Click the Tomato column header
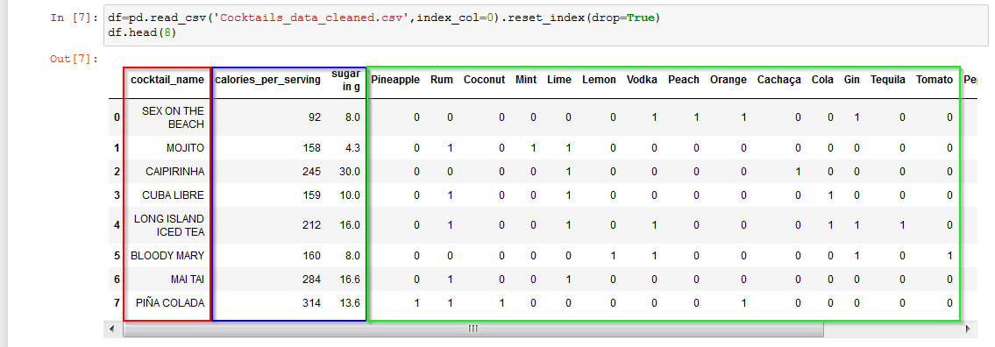 point(935,80)
